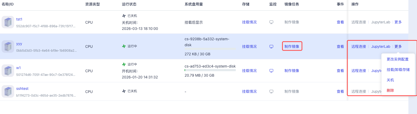
Task: Open monitoring icon for sshtest instance
Action: (271, 91)
